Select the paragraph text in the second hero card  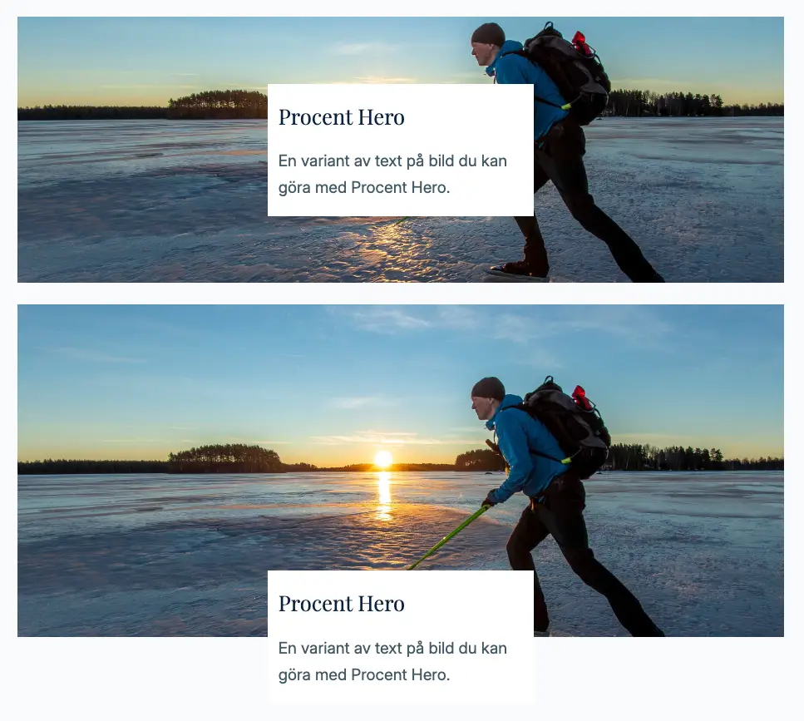(x=392, y=661)
